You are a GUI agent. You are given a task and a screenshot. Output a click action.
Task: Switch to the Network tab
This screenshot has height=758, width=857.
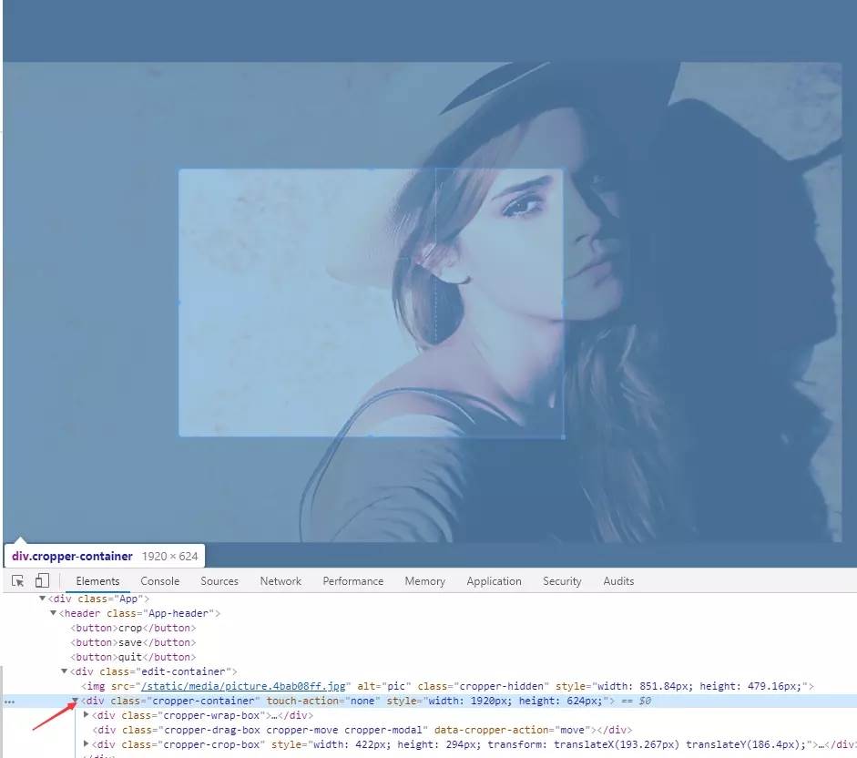(x=281, y=581)
